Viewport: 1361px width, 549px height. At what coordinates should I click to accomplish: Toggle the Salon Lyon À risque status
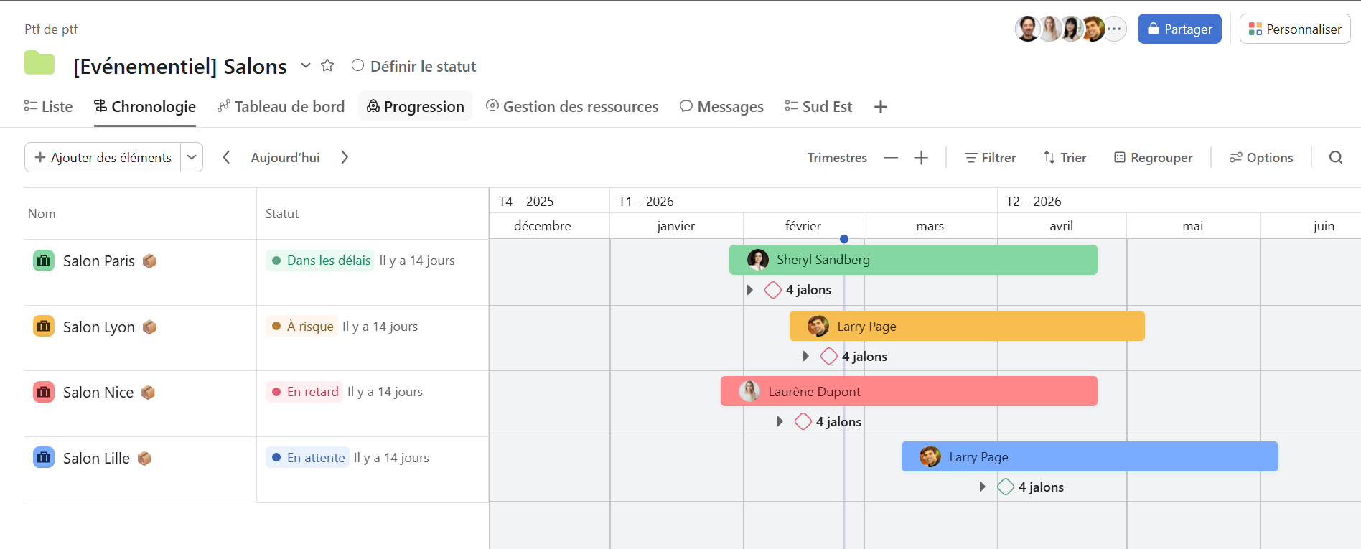point(302,327)
